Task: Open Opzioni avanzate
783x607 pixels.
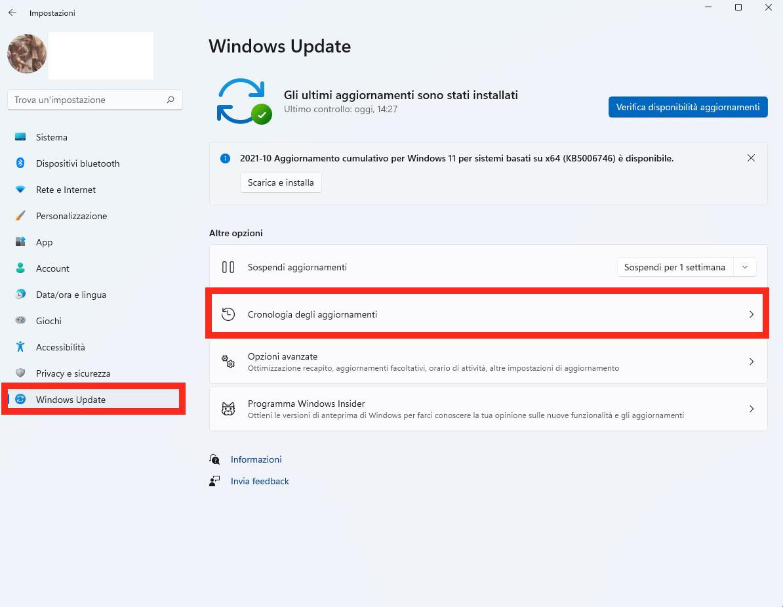Action: [488, 362]
